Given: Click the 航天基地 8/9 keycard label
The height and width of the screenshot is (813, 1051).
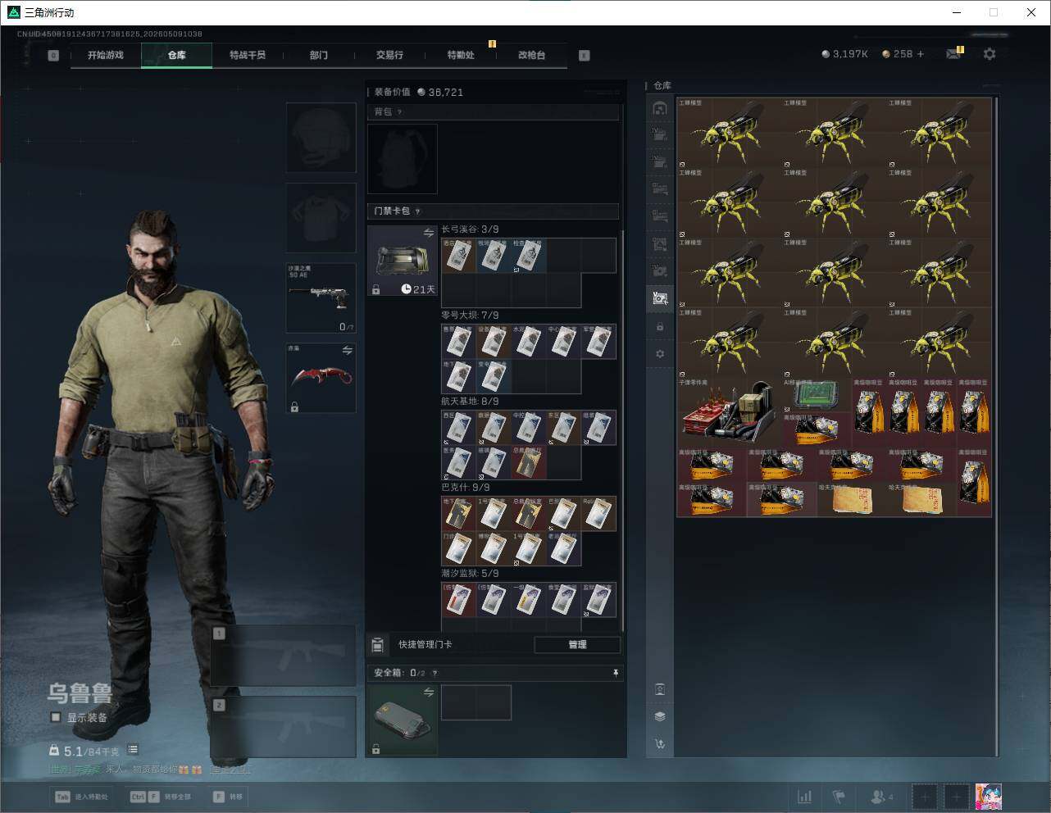Looking at the screenshot, I should pos(470,402).
